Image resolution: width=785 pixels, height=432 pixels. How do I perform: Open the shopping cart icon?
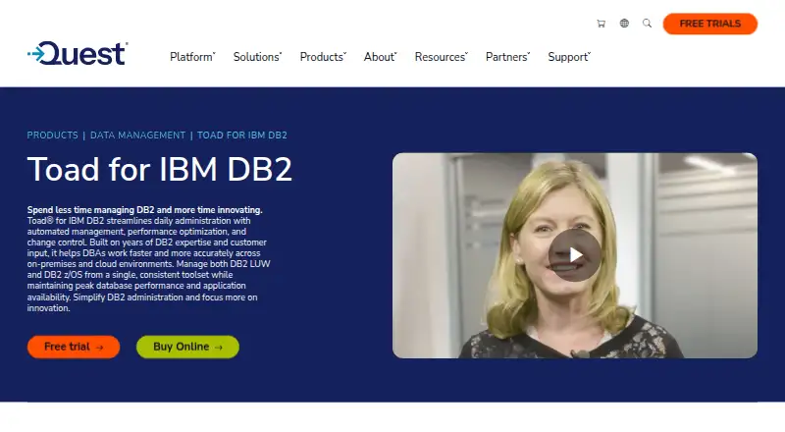(x=602, y=24)
